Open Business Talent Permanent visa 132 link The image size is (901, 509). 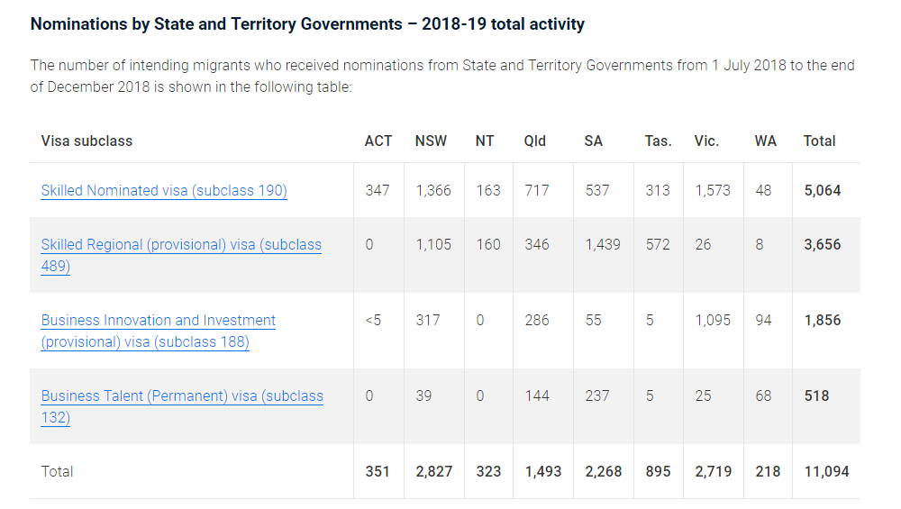[181, 396]
